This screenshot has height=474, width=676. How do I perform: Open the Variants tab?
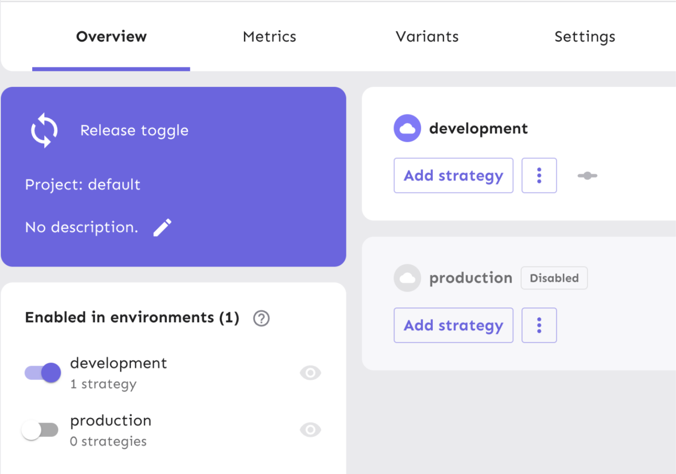coord(427,36)
